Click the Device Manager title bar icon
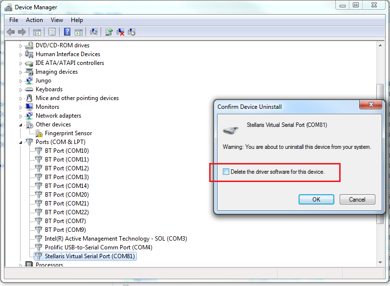This screenshot has height=286, width=390. 8,7
